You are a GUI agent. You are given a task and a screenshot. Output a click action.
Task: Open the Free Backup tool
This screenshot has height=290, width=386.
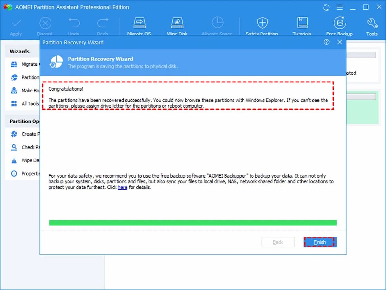pos(340,26)
